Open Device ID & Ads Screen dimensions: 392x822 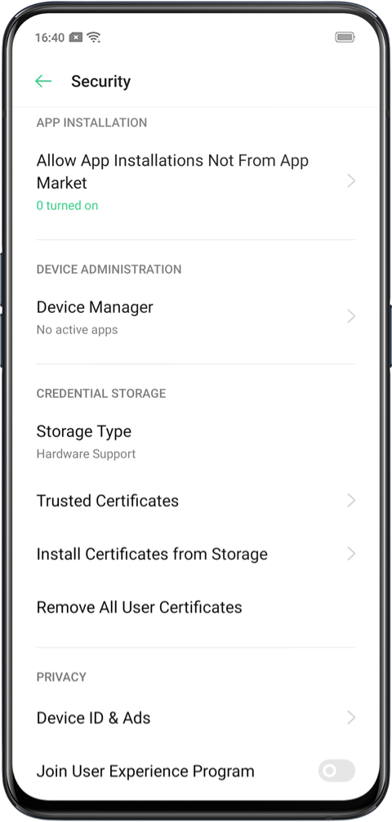(x=195, y=717)
